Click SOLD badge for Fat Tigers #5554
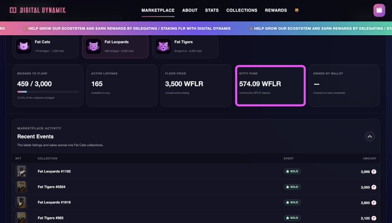The width and height of the screenshot is (392, 223). click(292, 187)
